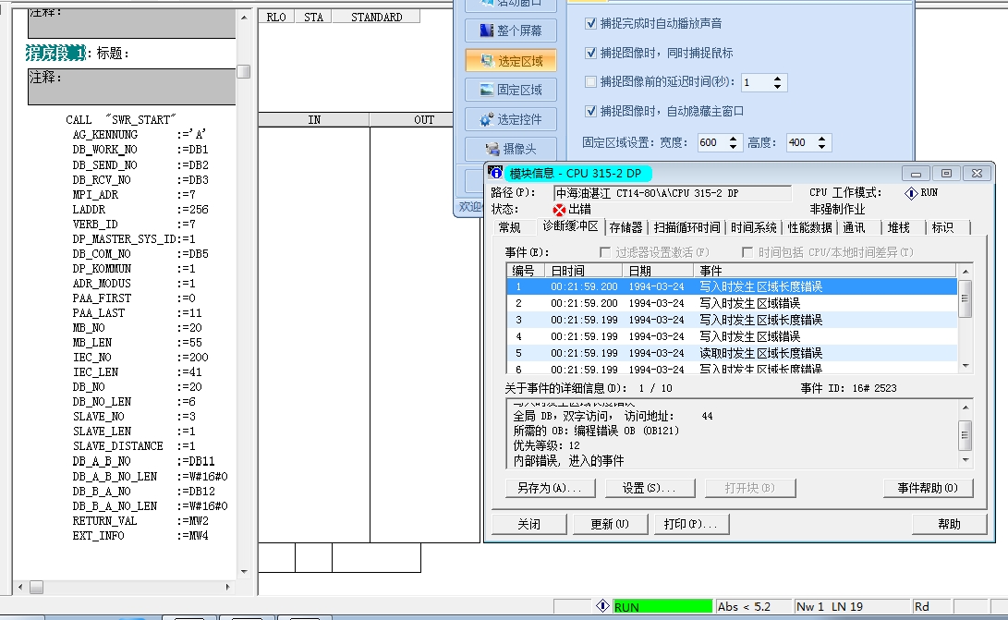1008x620 pixels.
Task: Click the RUN mode icon beside CPU 工作模式
Action: [911, 193]
